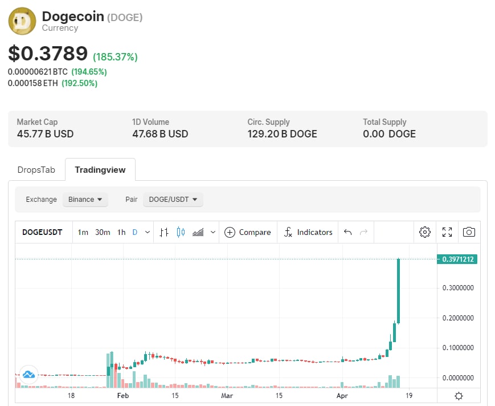The height and width of the screenshot is (406, 495).
Task: Open the Indicators menu
Action: click(308, 232)
